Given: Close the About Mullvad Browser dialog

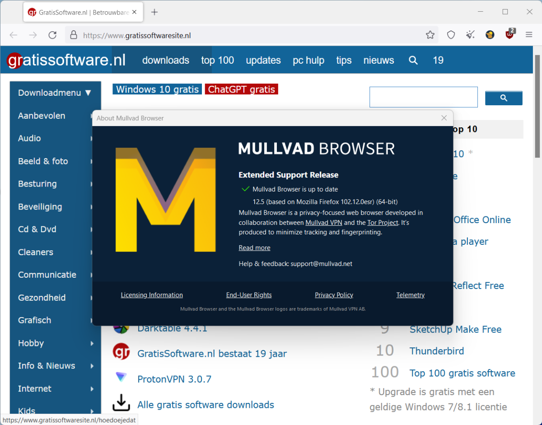Looking at the screenshot, I should (x=444, y=118).
